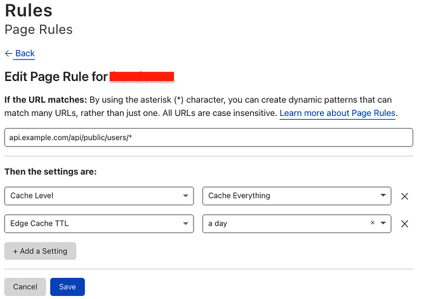Viewport: 438px width, 299px height.
Task: Click the Cache Everything dropdown arrow
Action: point(383,196)
